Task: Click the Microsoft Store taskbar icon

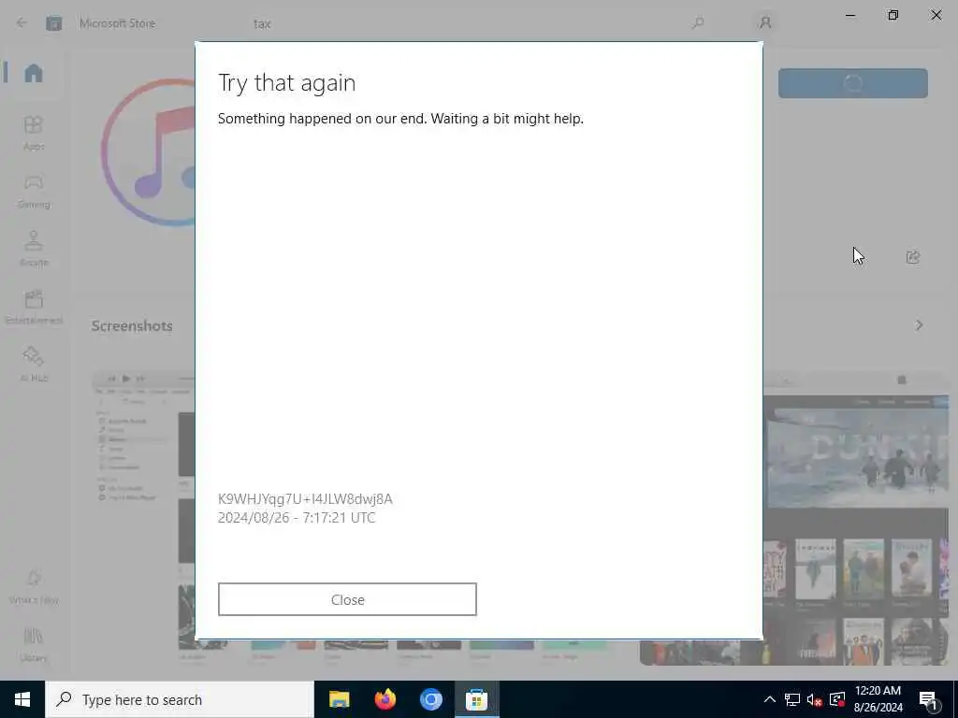Action: pyautogui.click(x=476, y=699)
